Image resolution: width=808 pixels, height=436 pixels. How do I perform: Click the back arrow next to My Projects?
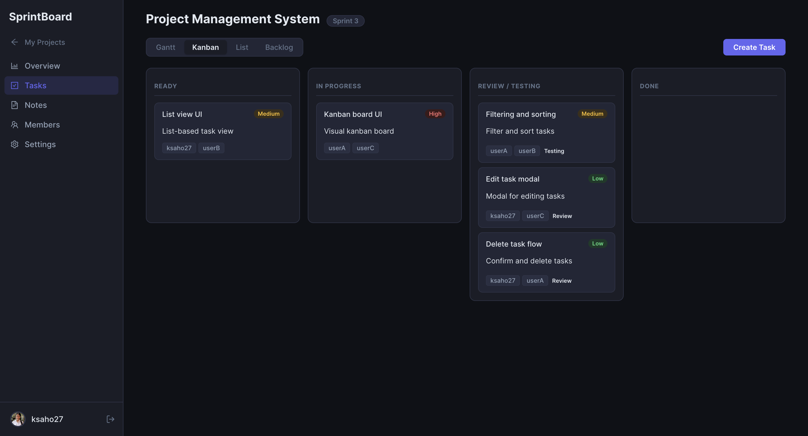pos(14,42)
